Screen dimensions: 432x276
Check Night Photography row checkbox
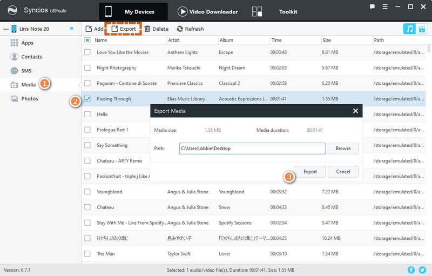[x=87, y=68]
